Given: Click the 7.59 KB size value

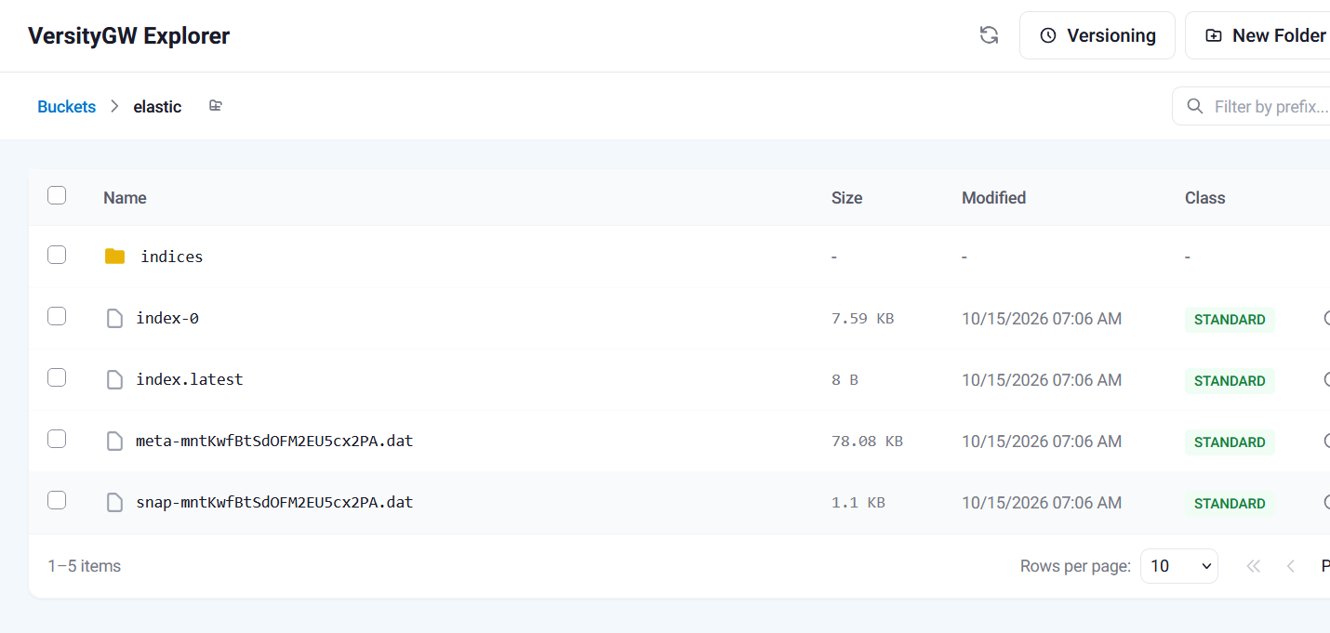Looking at the screenshot, I should click(x=862, y=318).
